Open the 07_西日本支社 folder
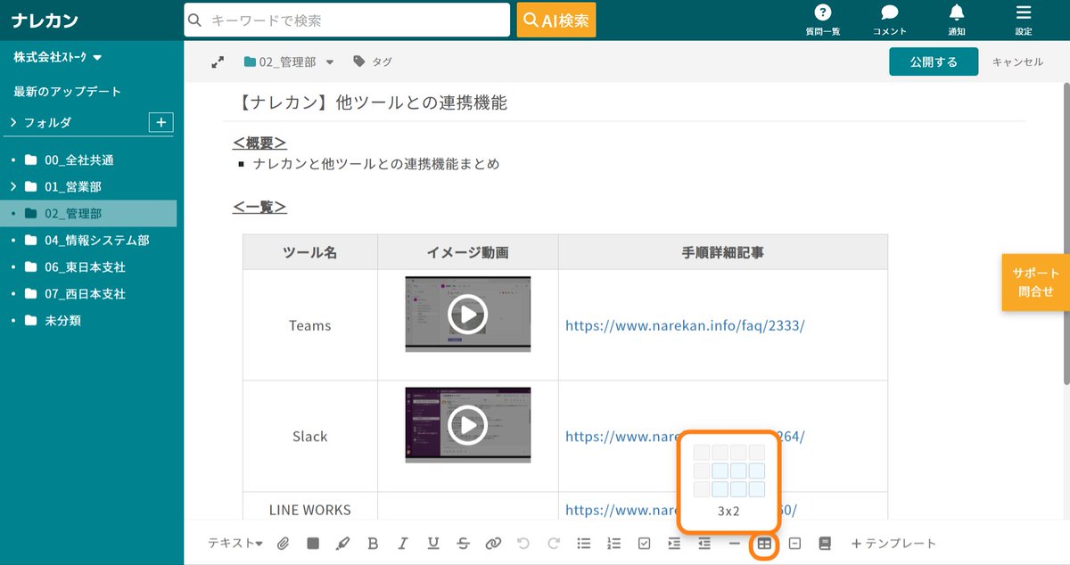Viewport: 1070px width, 565px height. point(86,294)
